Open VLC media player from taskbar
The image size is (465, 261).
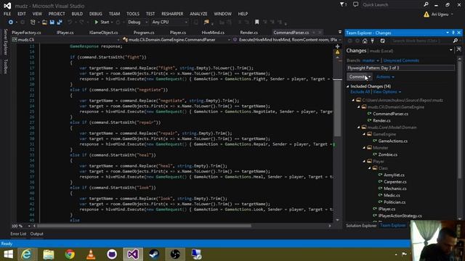click(x=91, y=254)
